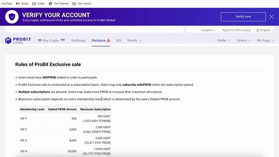This screenshot has height=157, width=279.
Task: Click the Rules of ProBit Exclusive sale heading
Action: click(x=48, y=65)
